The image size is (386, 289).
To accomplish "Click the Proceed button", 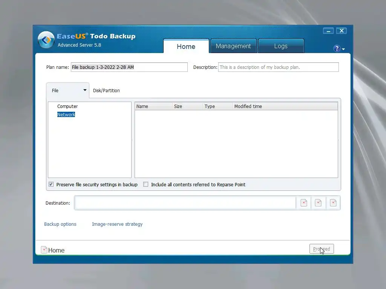I will click(322, 249).
